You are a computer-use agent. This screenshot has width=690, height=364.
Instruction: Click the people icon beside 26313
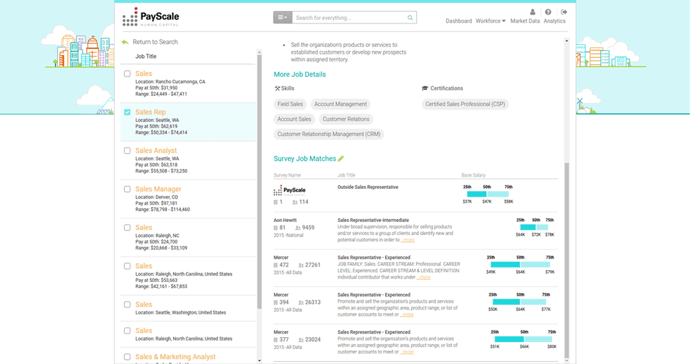point(301,303)
